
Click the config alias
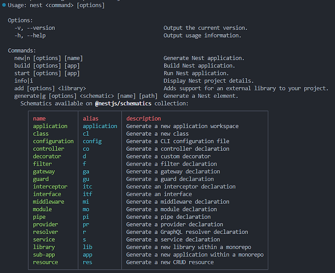pos(92,141)
